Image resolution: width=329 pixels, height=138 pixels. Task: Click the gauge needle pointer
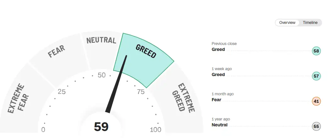click(116, 84)
